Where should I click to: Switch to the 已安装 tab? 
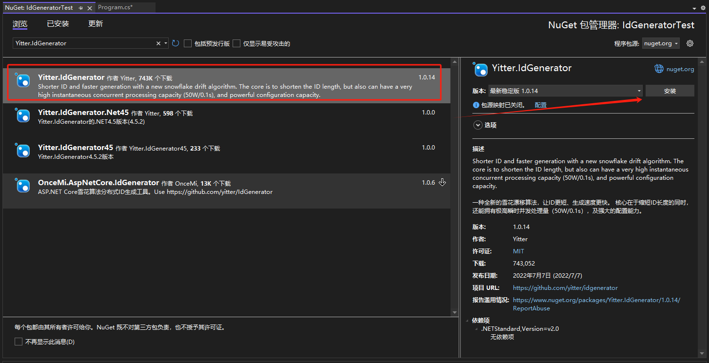click(58, 24)
